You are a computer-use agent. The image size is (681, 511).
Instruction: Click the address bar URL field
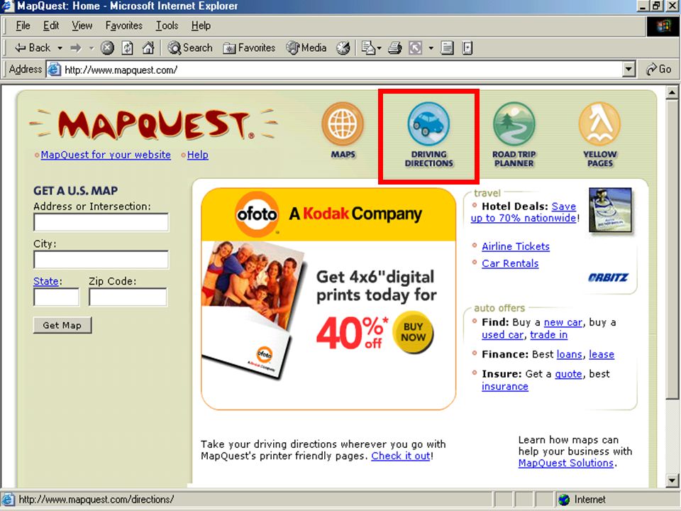334,70
